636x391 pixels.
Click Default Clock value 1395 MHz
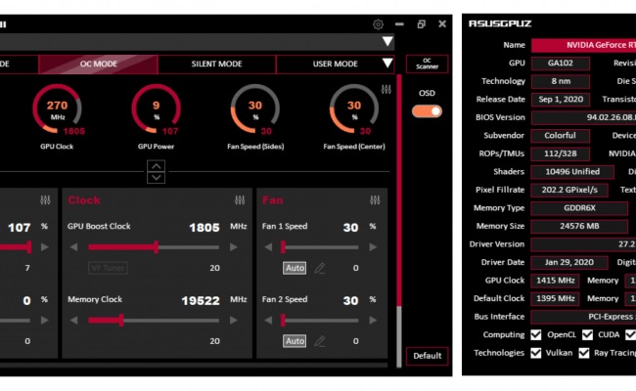(555, 298)
